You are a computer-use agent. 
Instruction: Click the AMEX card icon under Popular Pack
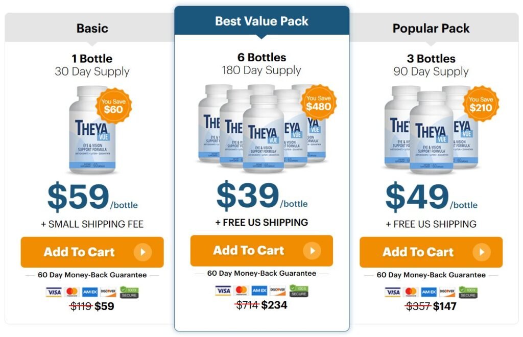click(429, 291)
